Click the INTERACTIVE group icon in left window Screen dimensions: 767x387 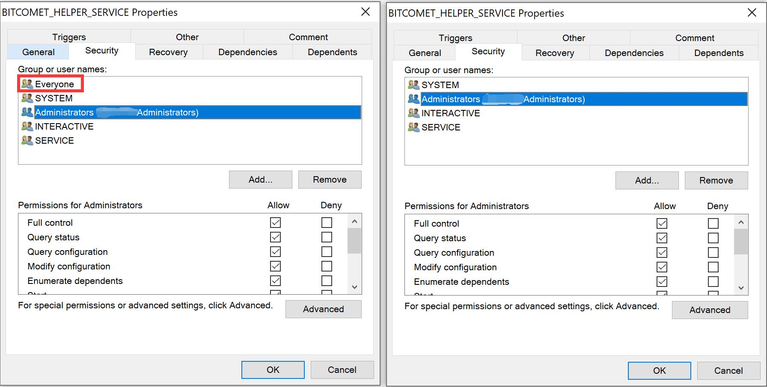coord(27,127)
